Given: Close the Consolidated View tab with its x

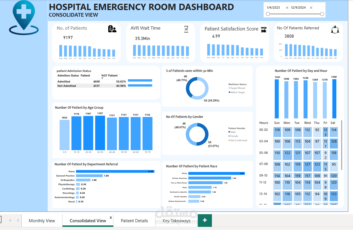Looking at the screenshot, I should [x=111, y=217].
